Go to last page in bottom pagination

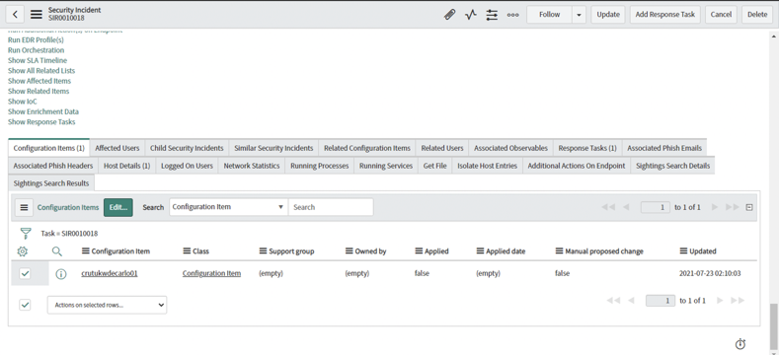pyautogui.click(x=738, y=301)
